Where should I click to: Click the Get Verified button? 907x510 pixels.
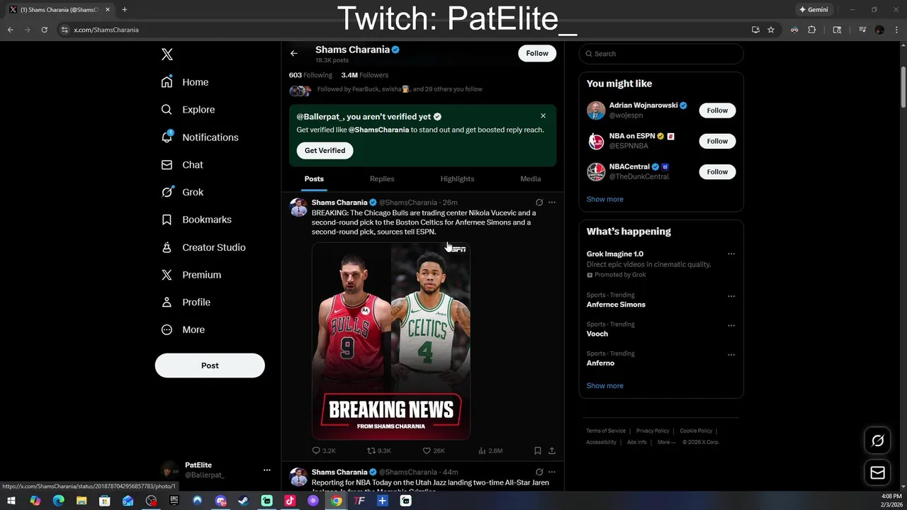point(325,150)
